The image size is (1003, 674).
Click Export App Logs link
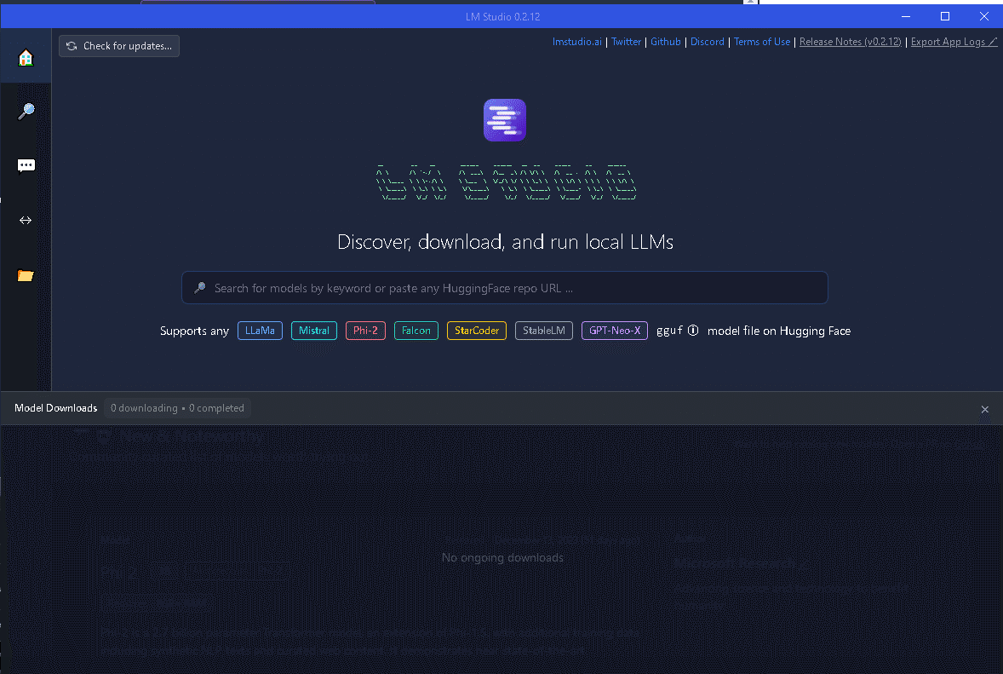click(954, 42)
